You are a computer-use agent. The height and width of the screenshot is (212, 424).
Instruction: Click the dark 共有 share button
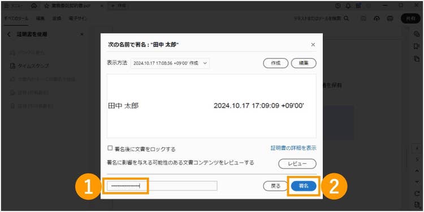point(410,19)
